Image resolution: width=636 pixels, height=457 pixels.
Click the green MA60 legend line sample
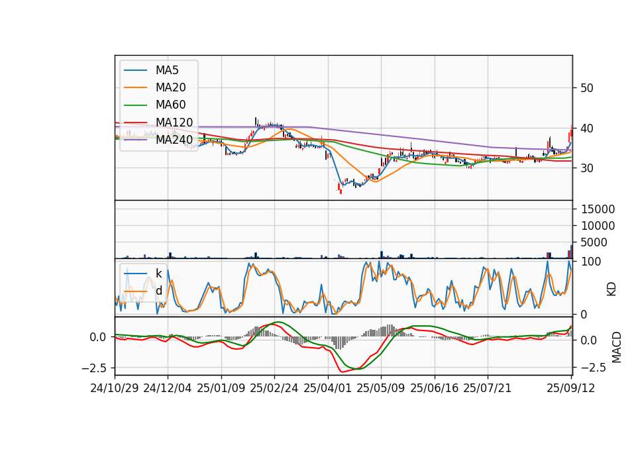coord(135,105)
